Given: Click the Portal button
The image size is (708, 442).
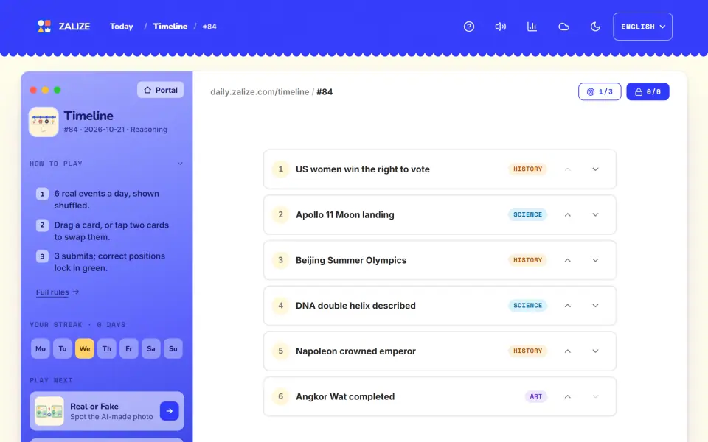Looking at the screenshot, I should click(160, 90).
